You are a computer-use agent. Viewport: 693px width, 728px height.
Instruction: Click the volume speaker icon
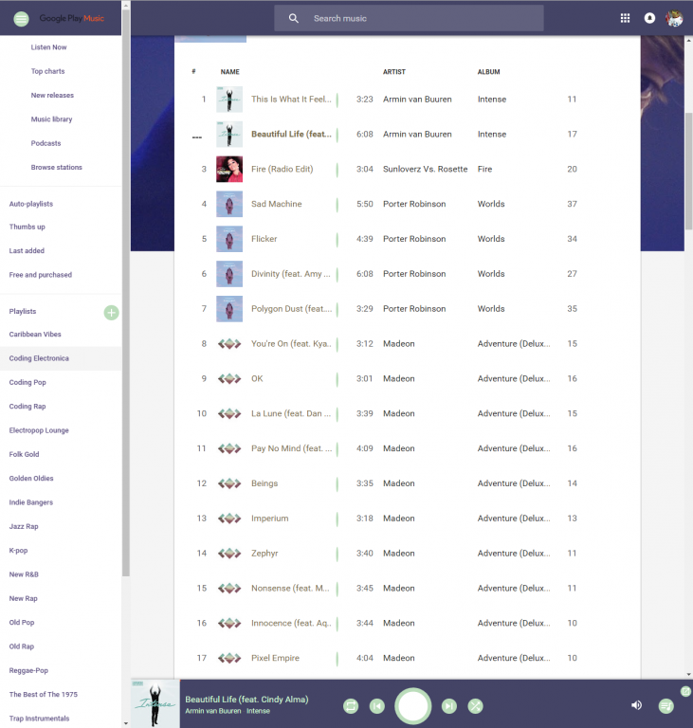pyautogui.click(x=636, y=705)
